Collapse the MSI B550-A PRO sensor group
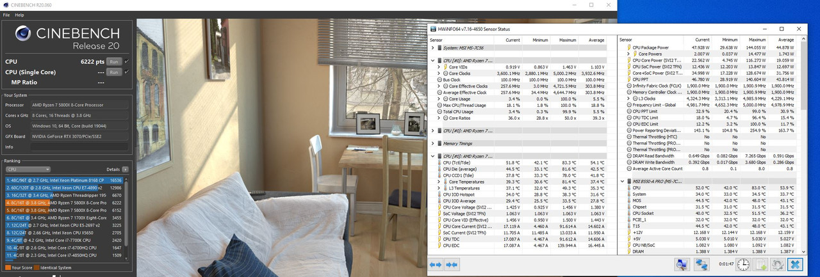820x277 pixels. (x=623, y=182)
